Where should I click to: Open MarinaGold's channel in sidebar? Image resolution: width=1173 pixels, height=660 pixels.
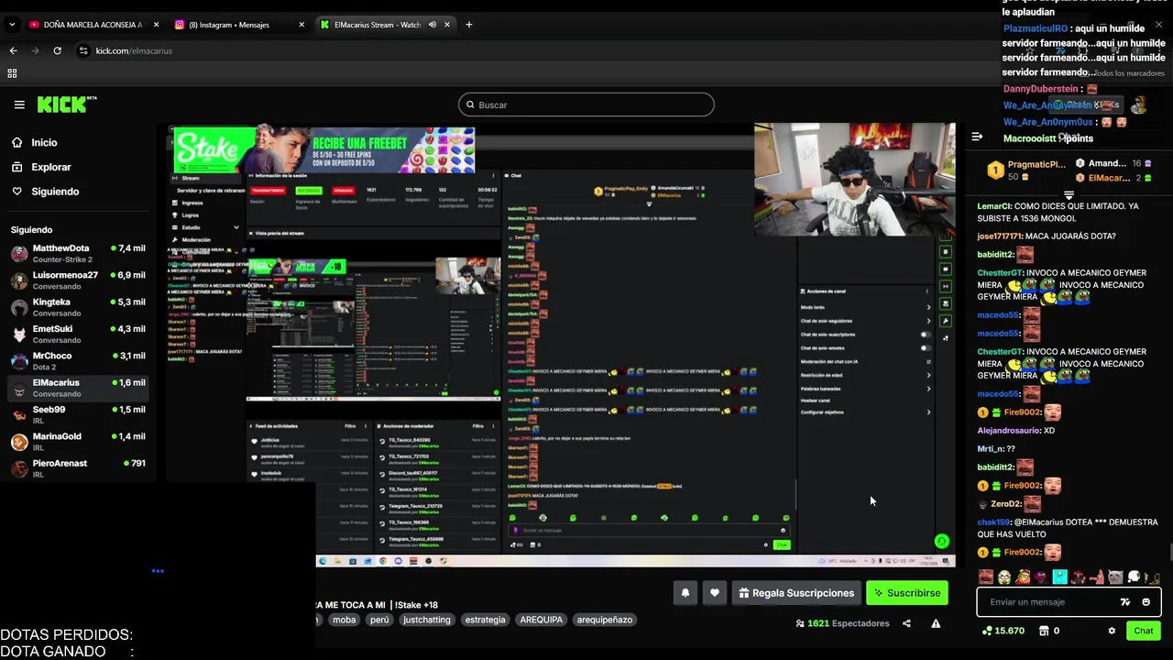(x=78, y=442)
